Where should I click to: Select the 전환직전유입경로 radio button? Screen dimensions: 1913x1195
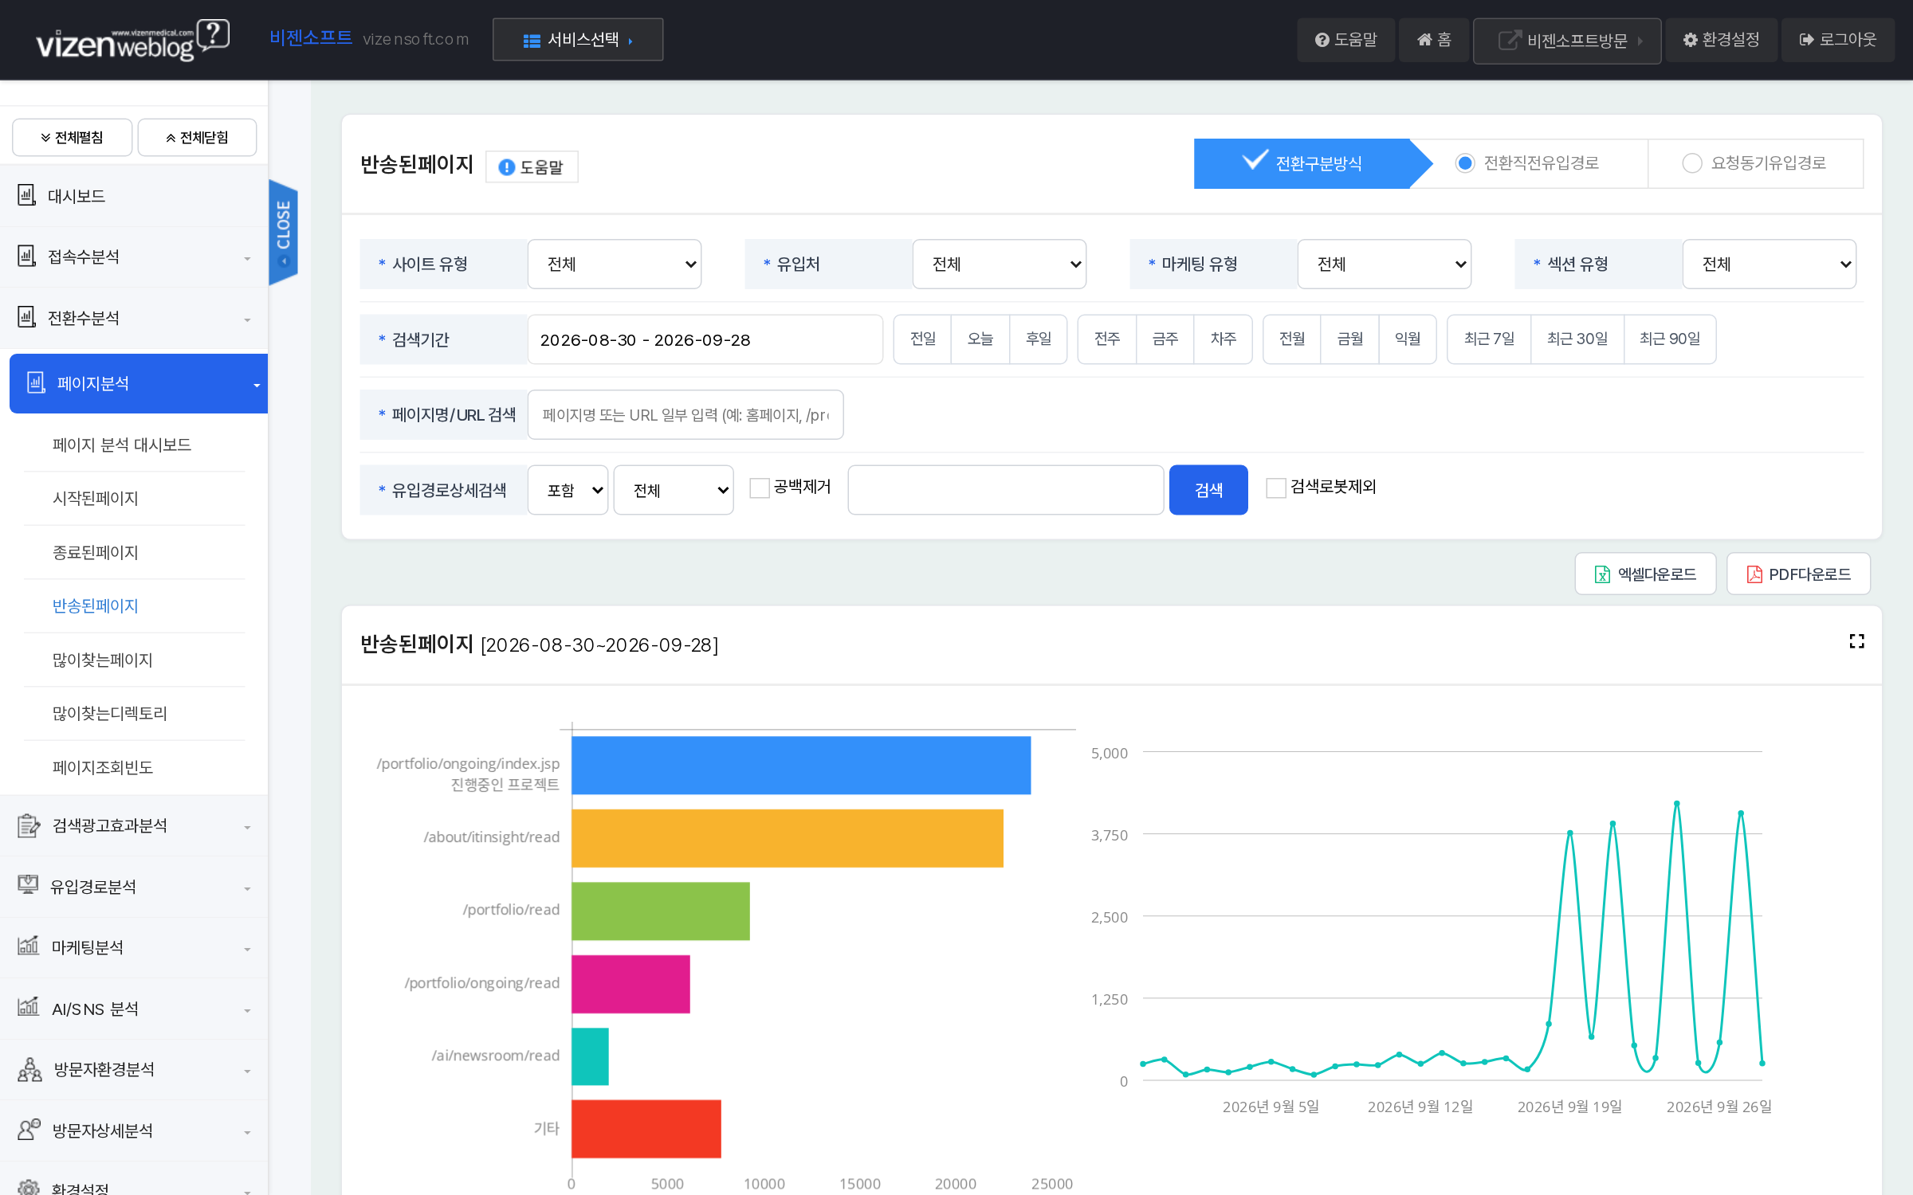click(x=1464, y=163)
